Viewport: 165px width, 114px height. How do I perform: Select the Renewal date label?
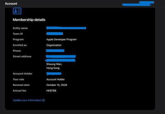click(x=21, y=85)
